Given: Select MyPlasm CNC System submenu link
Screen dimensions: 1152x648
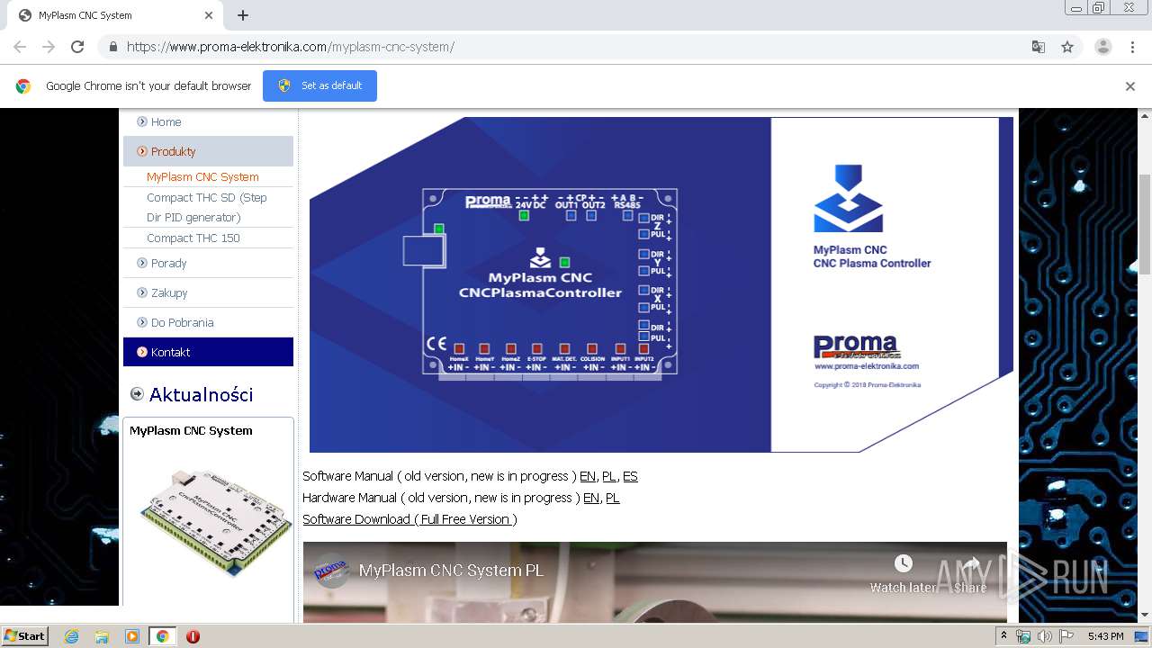Looking at the screenshot, I should pos(202,177).
